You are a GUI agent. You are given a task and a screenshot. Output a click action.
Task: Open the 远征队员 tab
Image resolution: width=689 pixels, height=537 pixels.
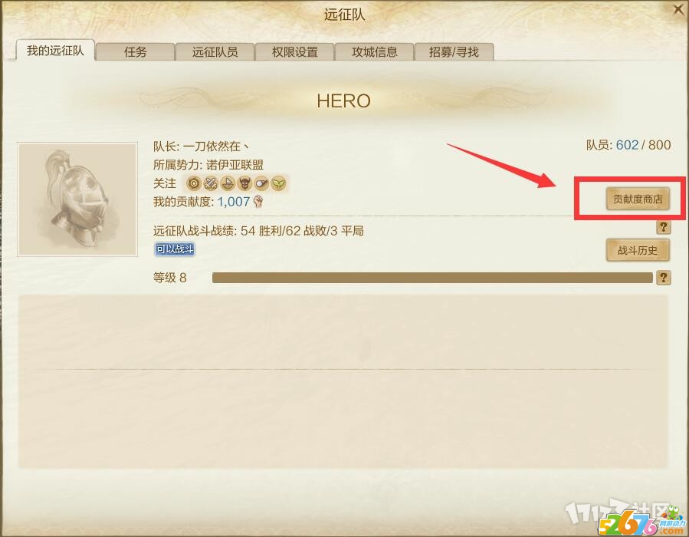click(x=215, y=52)
